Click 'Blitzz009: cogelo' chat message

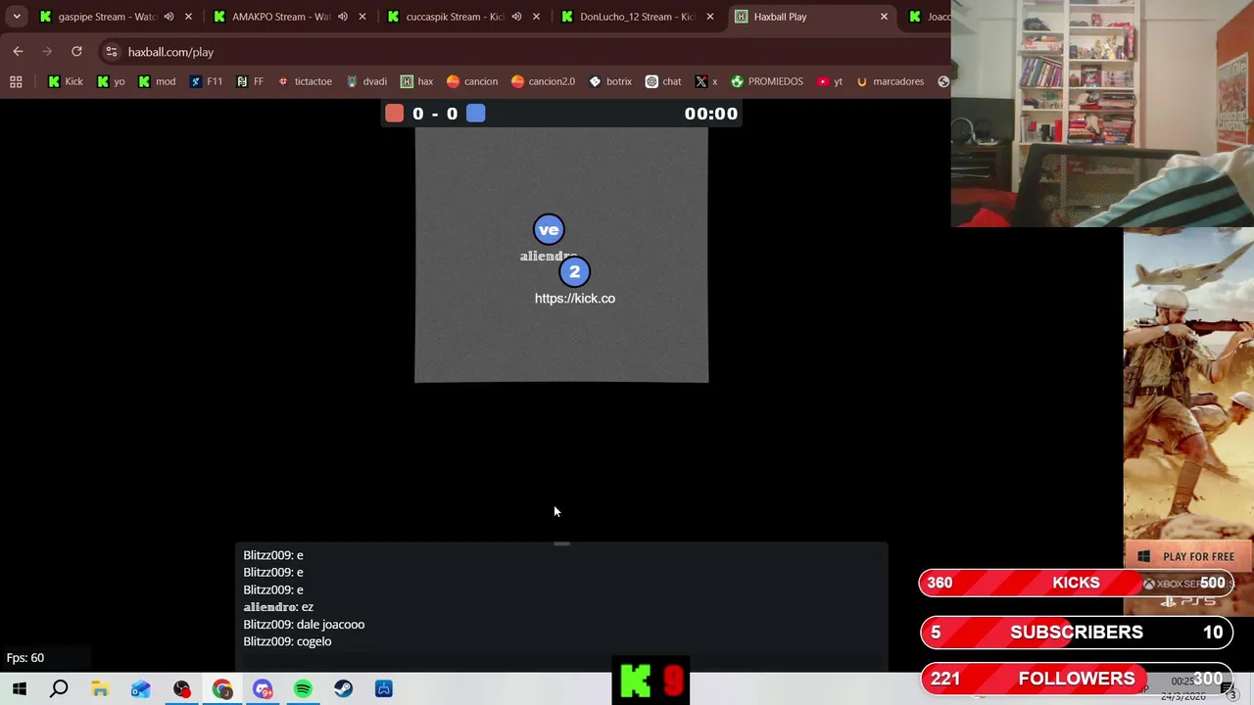pyautogui.click(x=287, y=641)
